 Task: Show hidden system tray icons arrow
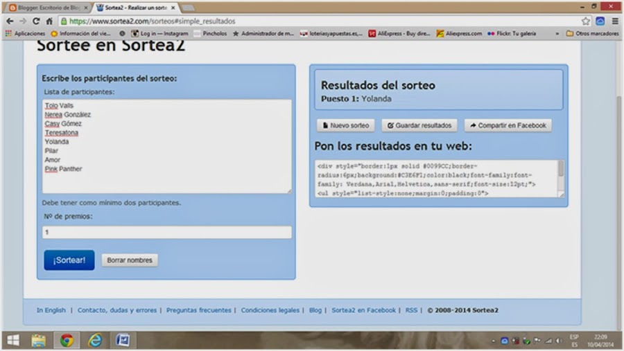coord(494,341)
